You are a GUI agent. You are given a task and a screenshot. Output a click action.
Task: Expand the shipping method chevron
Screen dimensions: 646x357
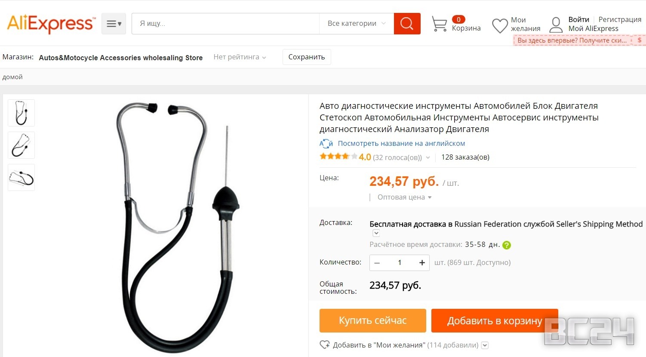click(376, 233)
